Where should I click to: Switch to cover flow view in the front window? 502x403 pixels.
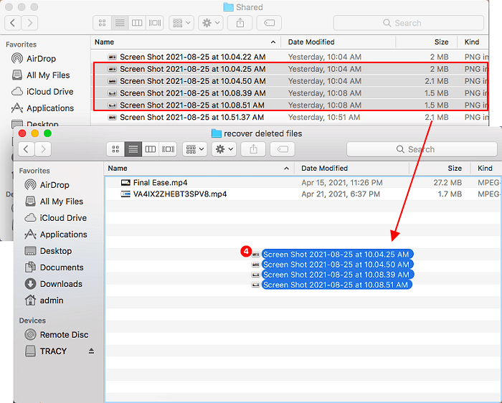pyautogui.click(x=168, y=149)
